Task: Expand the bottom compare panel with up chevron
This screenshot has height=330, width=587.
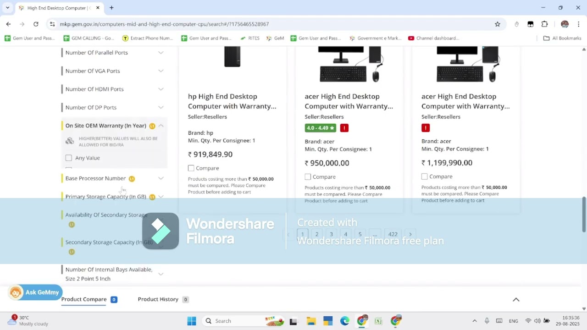Action: pyautogui.click(x=516, y=299)
